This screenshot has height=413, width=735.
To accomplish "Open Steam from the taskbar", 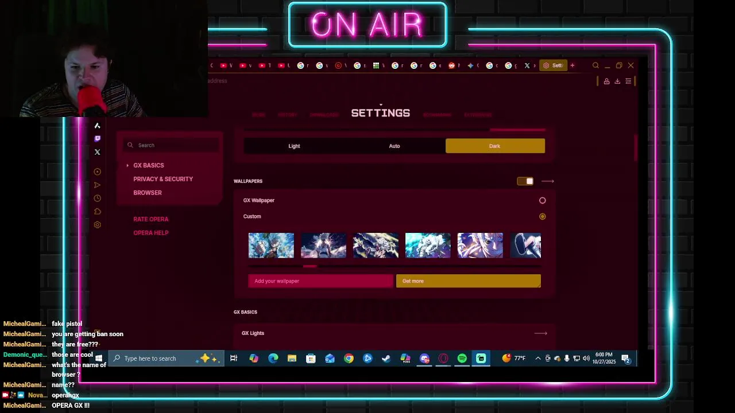I will pyautogui.click(x=386, y=359).
